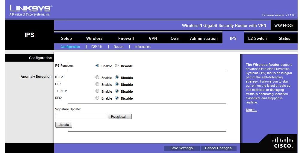Open the More... help link
This screenshot has width=300, height=160.
pyautogui.click(x=251, y=110)
